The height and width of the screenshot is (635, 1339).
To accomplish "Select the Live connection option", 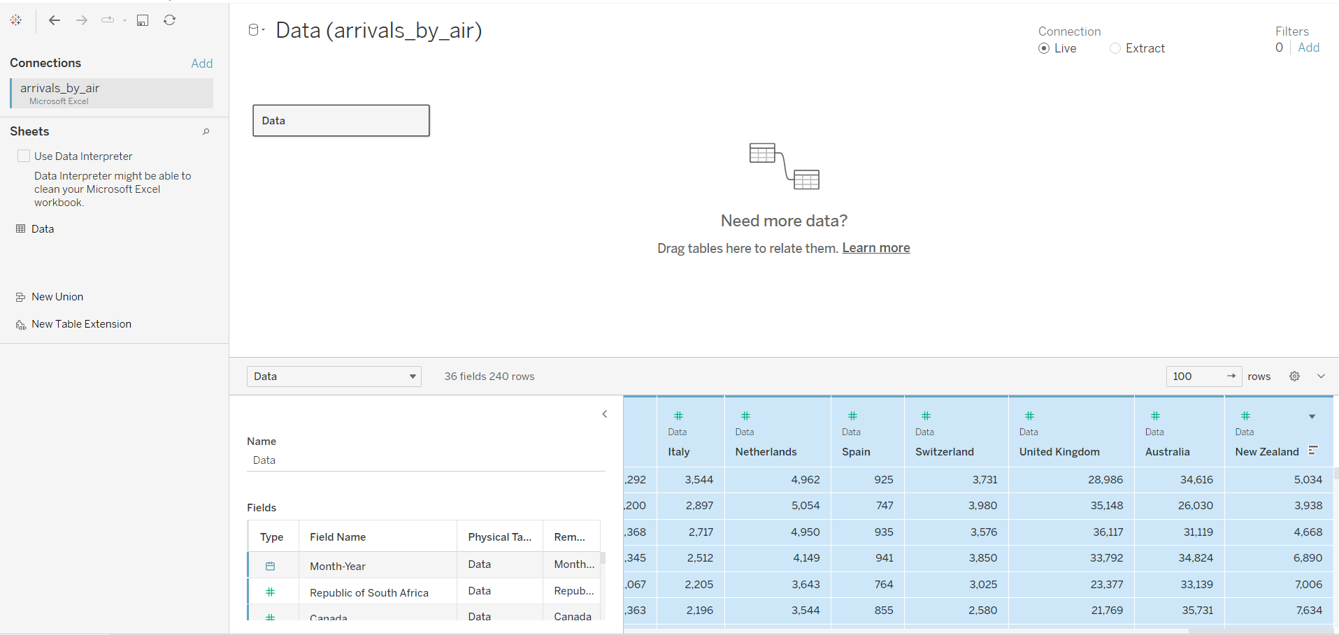I will (1044, 48).
